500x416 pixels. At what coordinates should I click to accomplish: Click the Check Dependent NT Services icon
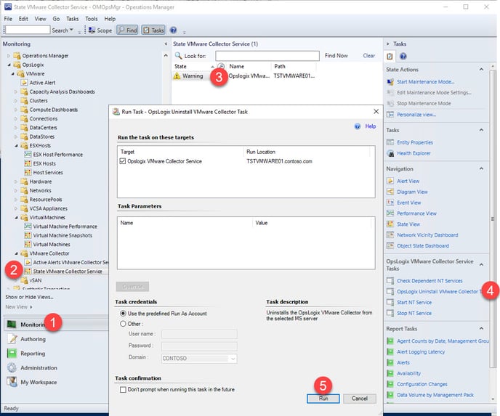390,281
